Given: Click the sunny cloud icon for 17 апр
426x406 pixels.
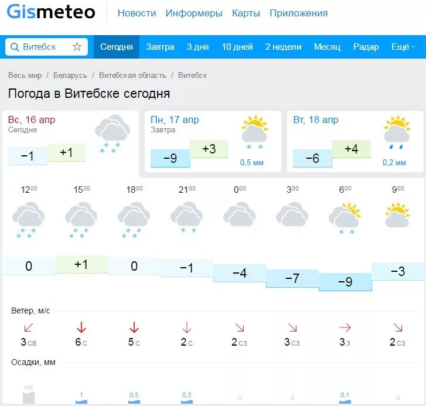Looking at the screenshot, I should point(254,132).
